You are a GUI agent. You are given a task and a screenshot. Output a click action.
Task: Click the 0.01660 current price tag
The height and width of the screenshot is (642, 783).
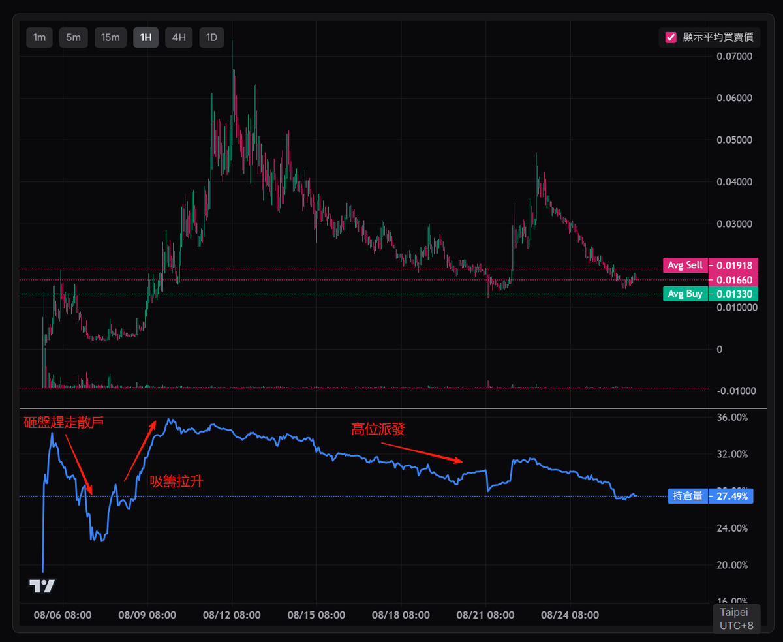click(x=733, y=280)
